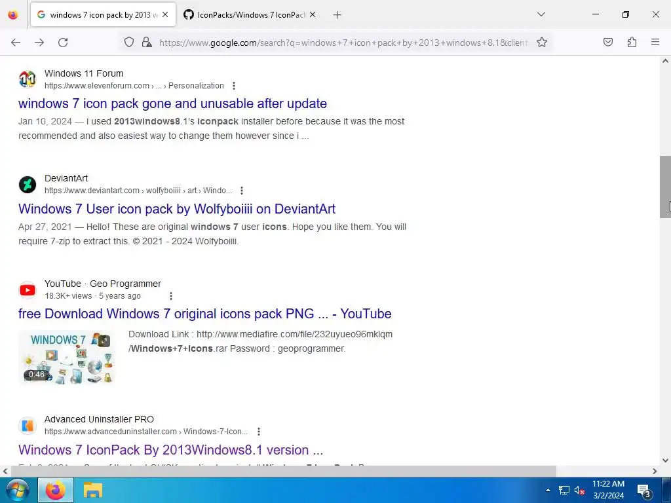The height and width of the screenshot is (503, 671).
Task: Open the Firefox hamburger application menu
Action: pyautogui.click(x=655, y=42)
